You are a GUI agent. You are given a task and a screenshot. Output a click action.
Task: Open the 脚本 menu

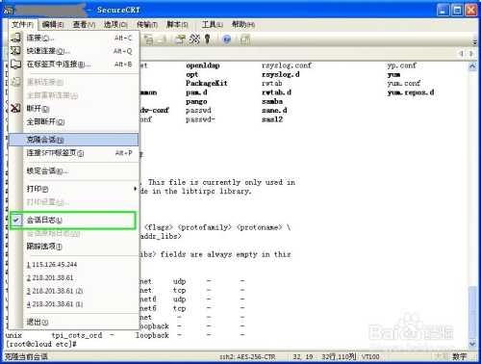177,24
